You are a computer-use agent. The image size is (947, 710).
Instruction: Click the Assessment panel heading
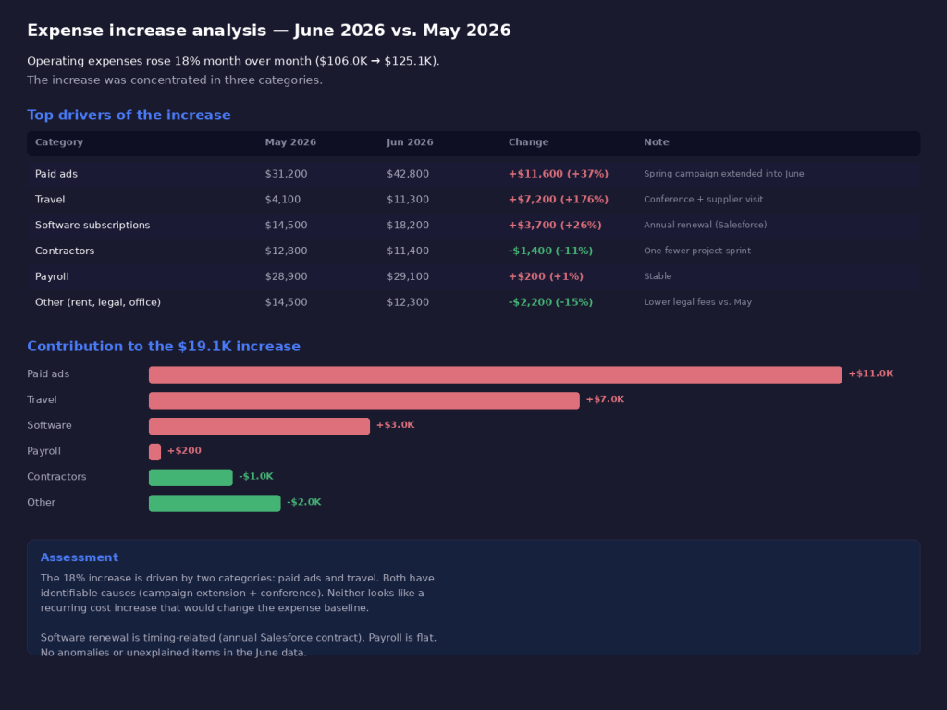click(x=80, y=557)
